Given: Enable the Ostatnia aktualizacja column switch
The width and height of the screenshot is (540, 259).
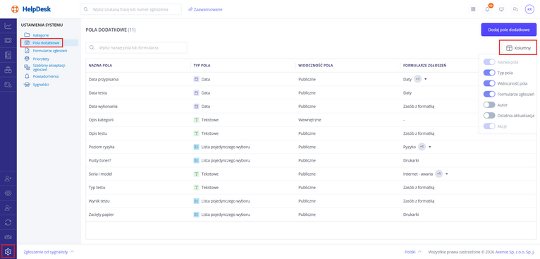Looking at the screenshot, I should [x=489, y=116].
